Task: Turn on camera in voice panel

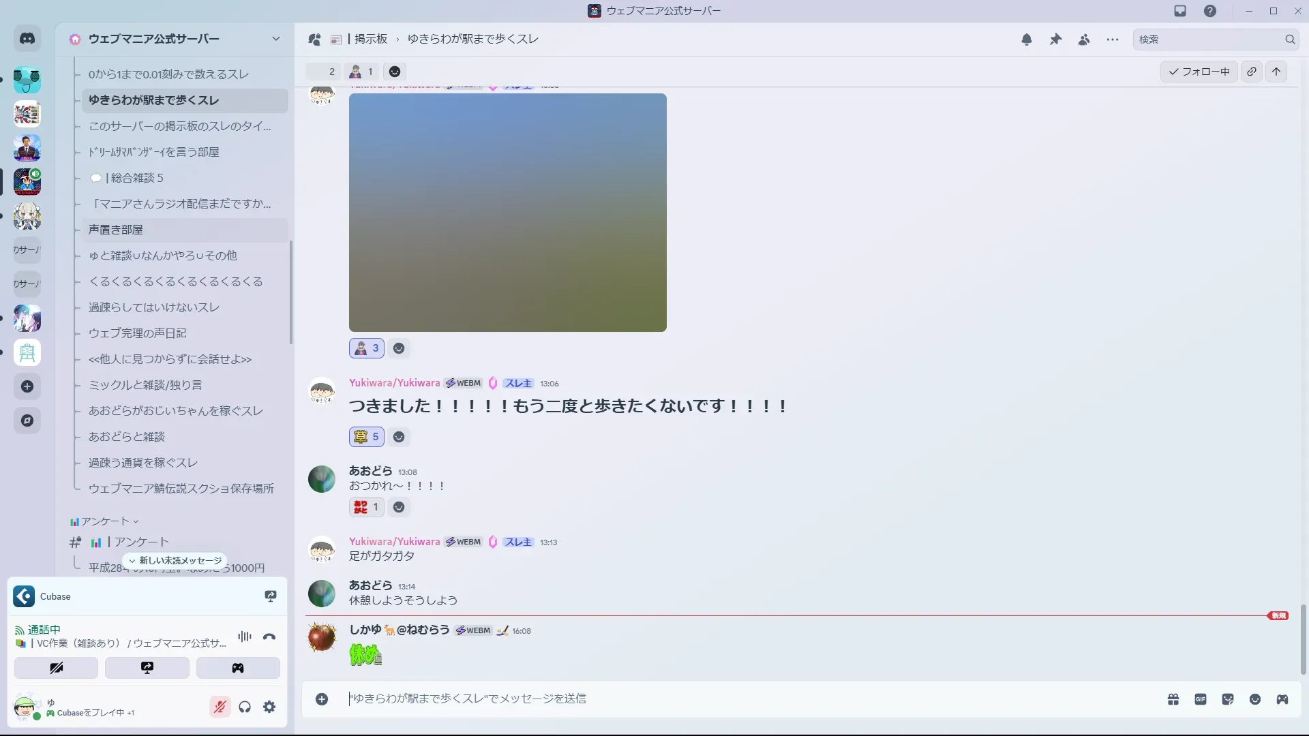Action: [57, 668]
